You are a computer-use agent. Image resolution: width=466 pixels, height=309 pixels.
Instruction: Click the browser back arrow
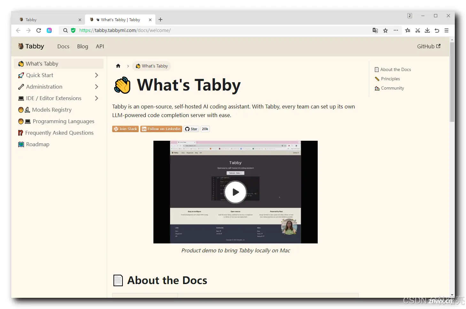[18, 30]
